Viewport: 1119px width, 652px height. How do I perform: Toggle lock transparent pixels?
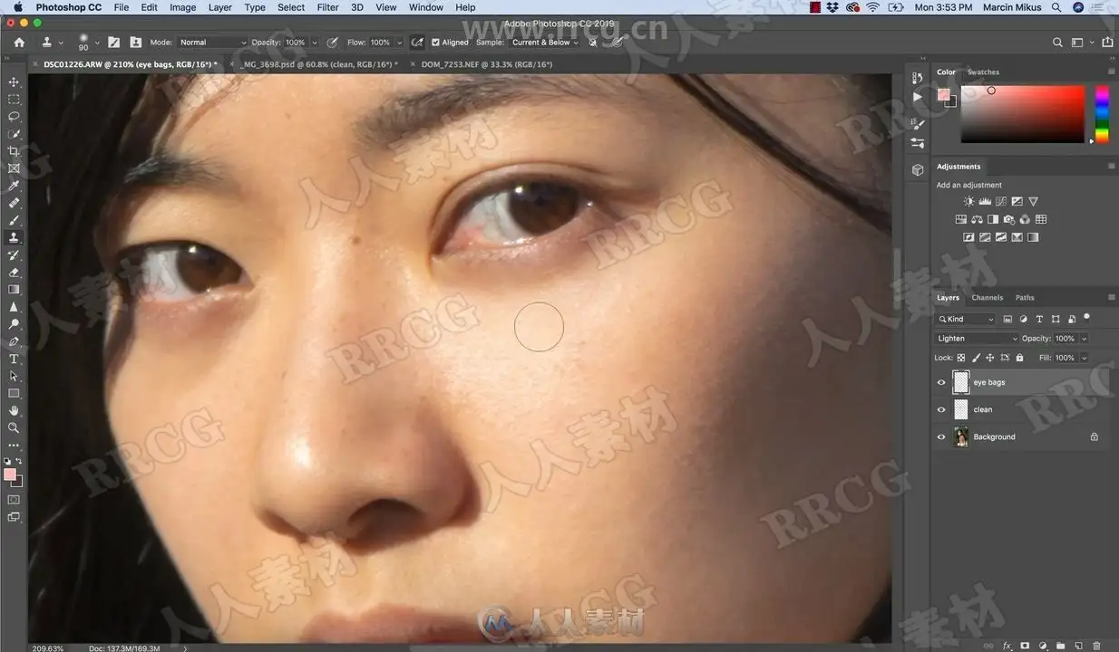click(961, 358)
